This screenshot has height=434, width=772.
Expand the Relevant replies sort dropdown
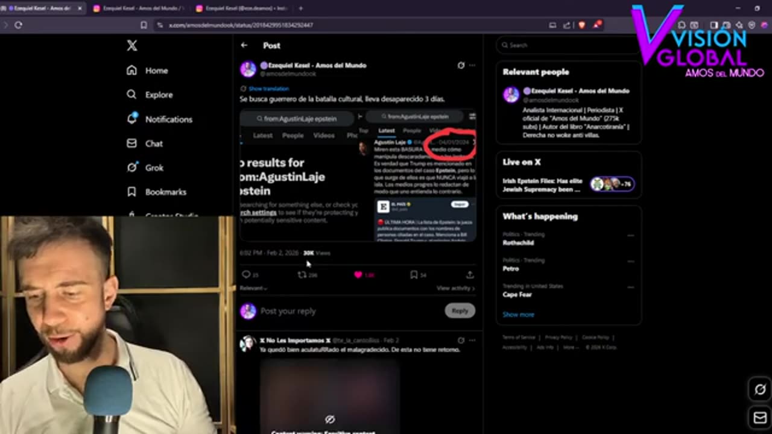pyautogui.click(x=253, y=288)
